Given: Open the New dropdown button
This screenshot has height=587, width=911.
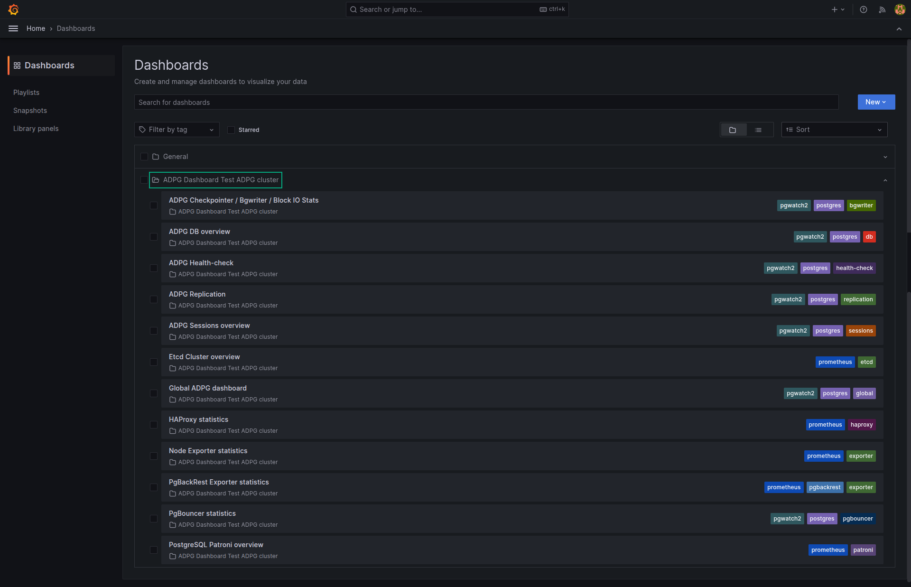Looking at the screenshot, I should pos(876,102).
